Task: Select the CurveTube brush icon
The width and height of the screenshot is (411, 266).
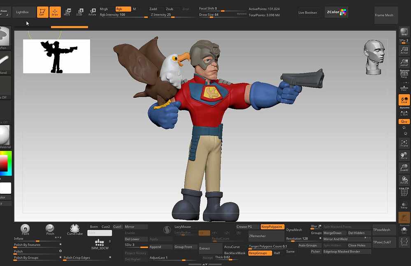Action: pos(75,229)
